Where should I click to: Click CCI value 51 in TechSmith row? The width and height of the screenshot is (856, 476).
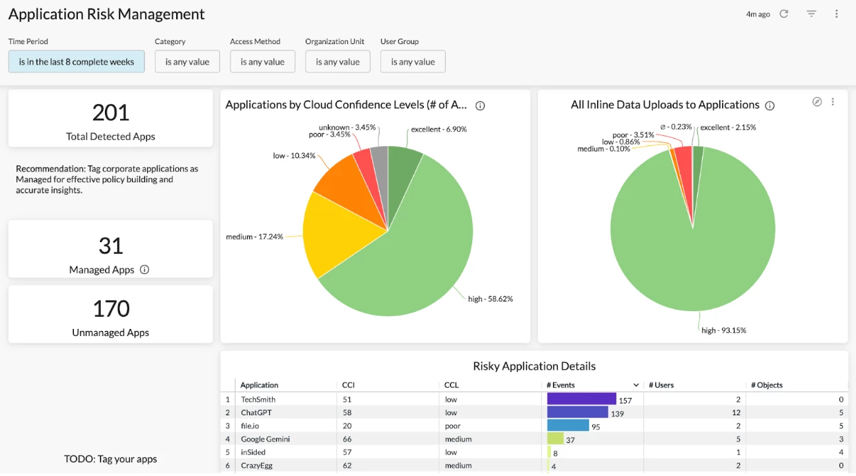347,399
